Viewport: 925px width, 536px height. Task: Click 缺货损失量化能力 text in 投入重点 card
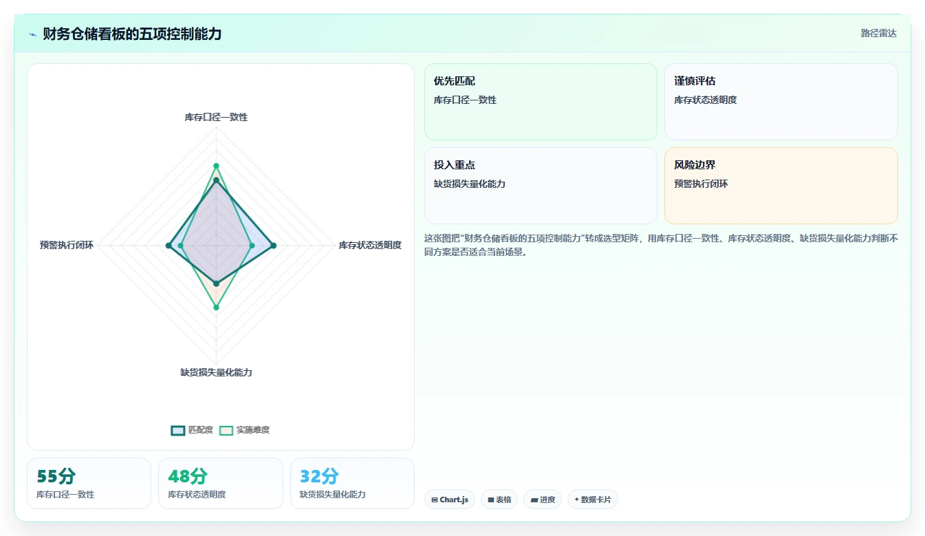[470, 184]
